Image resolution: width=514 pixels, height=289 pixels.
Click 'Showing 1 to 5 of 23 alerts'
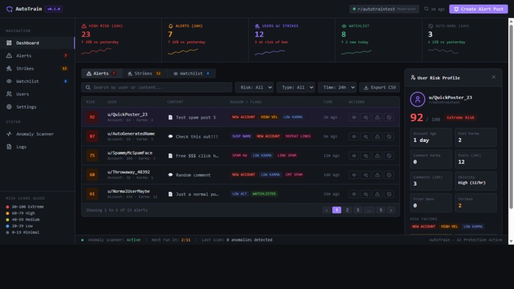117,210
